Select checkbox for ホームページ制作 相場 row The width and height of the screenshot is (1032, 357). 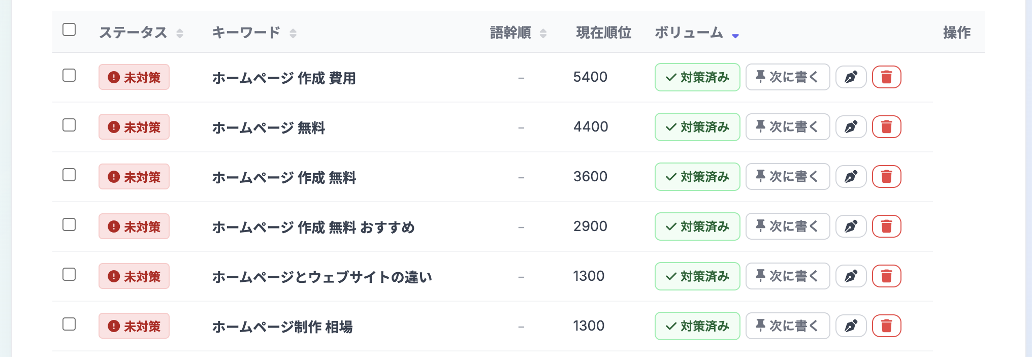pyautogui.click(x=69, y=324)
